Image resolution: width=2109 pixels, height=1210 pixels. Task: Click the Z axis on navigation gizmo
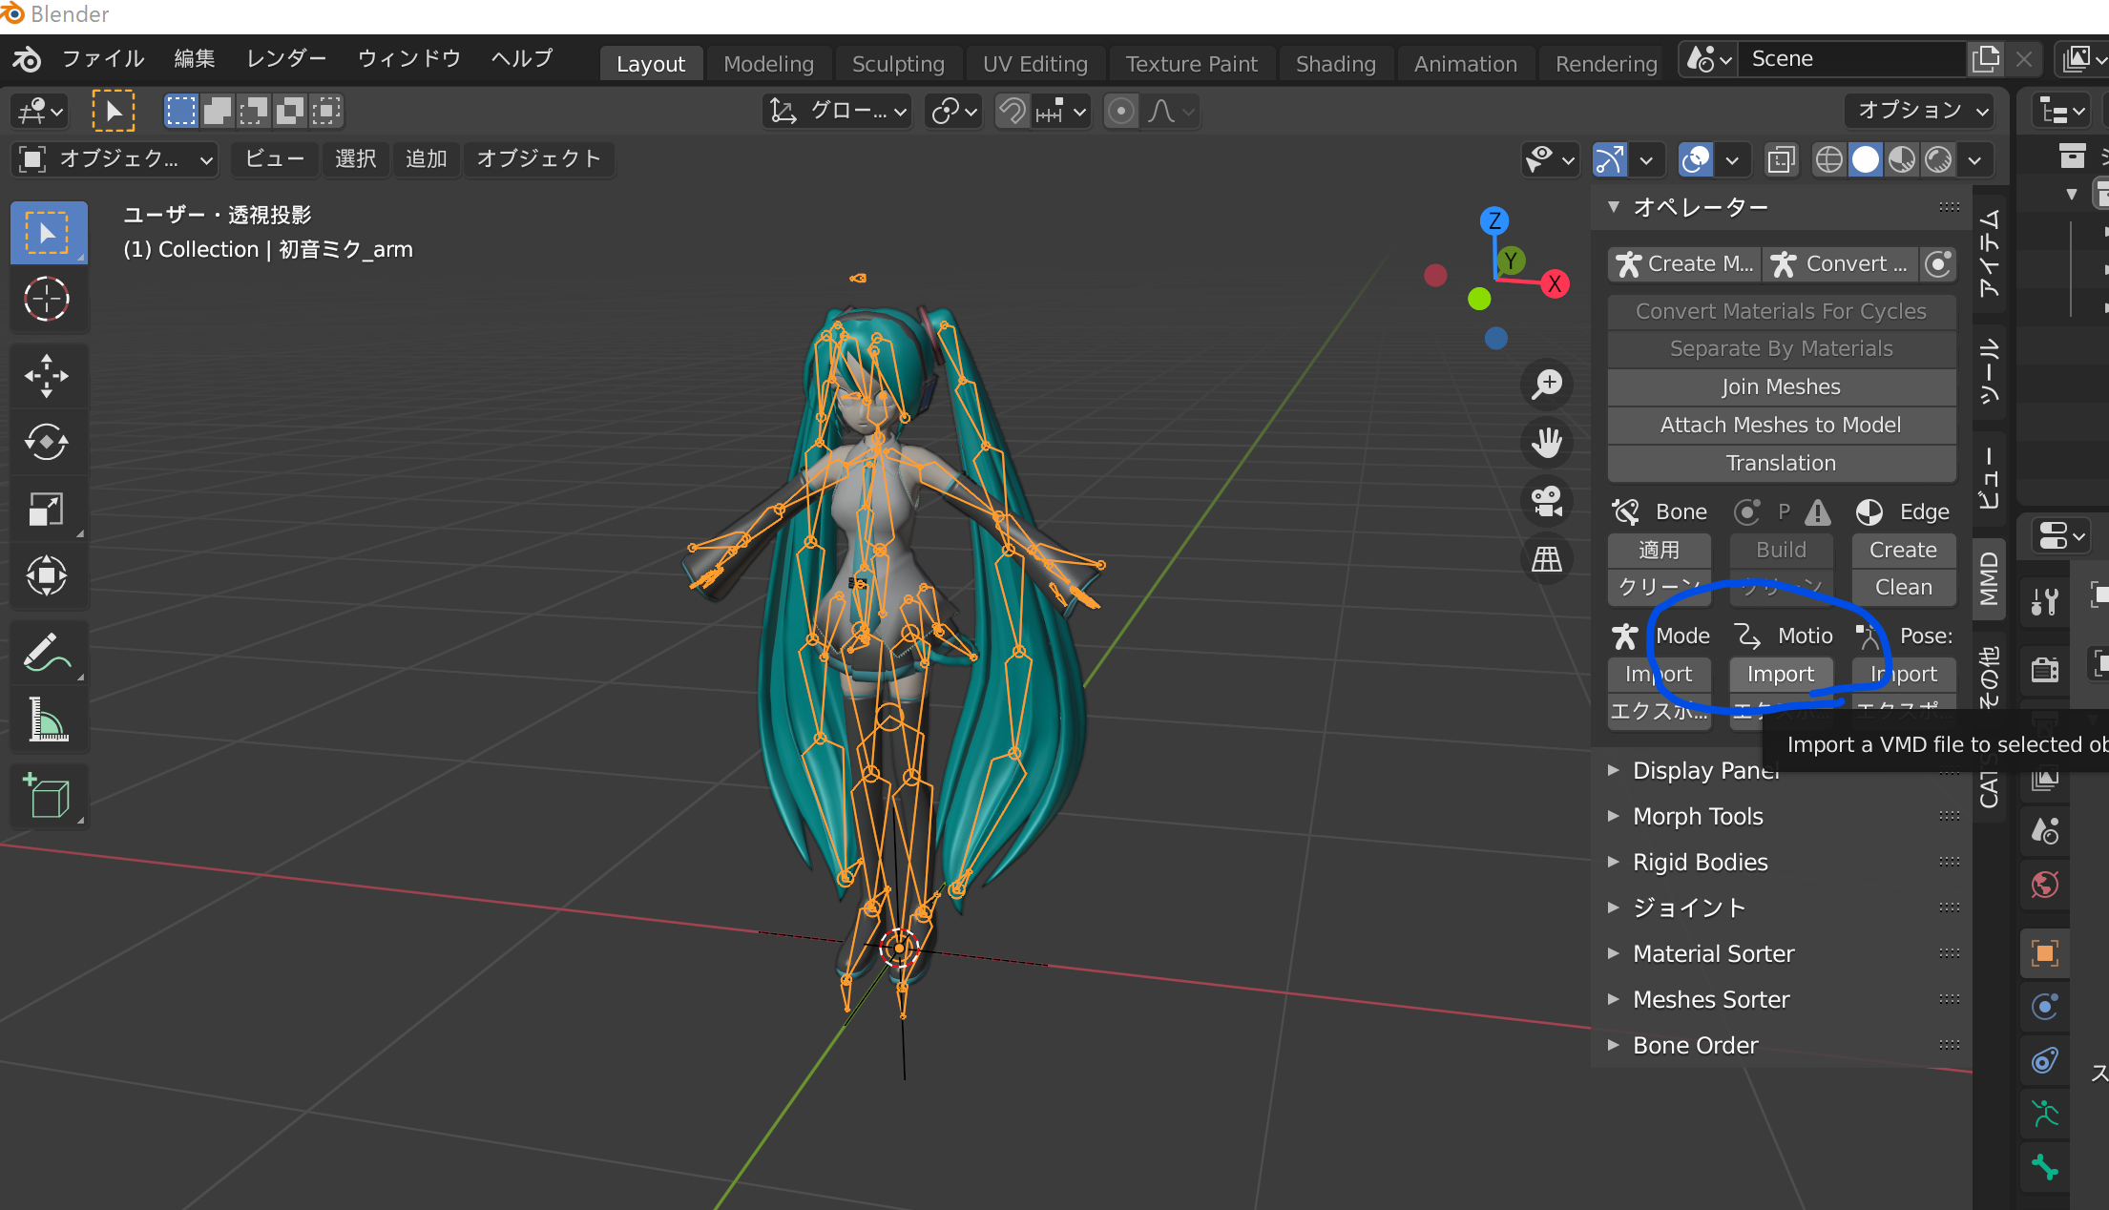pyautogui.click(x=1494, y=220)
